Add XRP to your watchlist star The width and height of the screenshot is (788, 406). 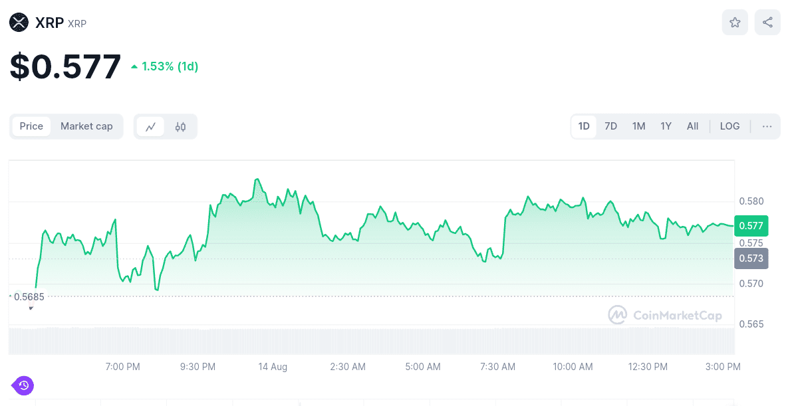pyautogui.click(x=735, y=22)
